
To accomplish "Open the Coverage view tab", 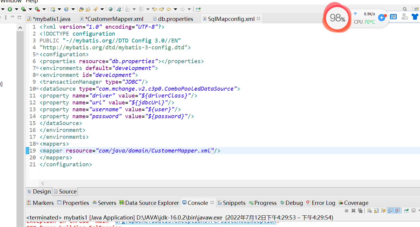I will (x=353, y=203).
